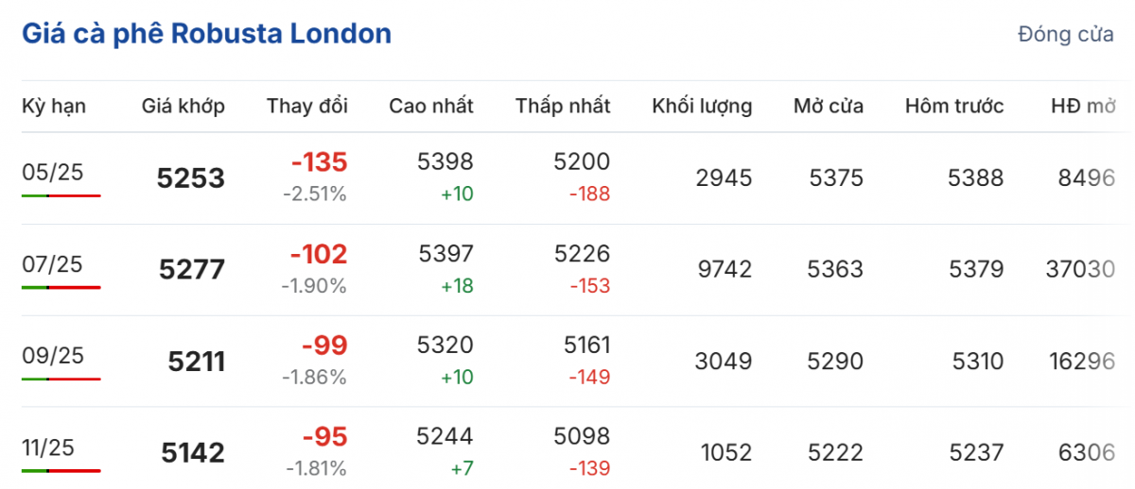Click the green-red range bar under 05/25
Viewport: 1135px width, 489px height.
tap(61, 195)
